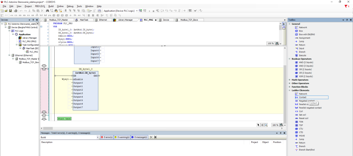The image size is (353, 156).
Task: Select Reset coil ladder element
Action: pos(303,118)
